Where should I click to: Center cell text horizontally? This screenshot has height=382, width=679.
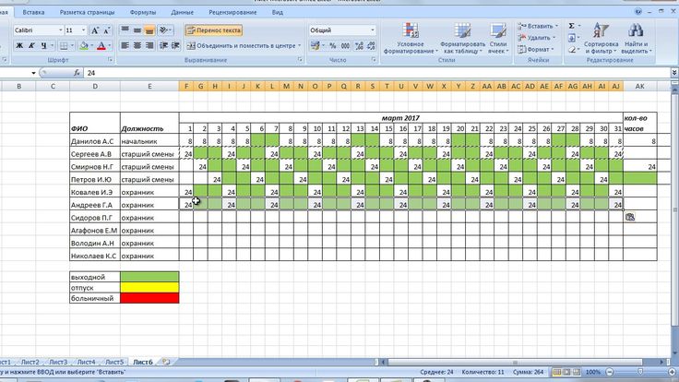137,45
